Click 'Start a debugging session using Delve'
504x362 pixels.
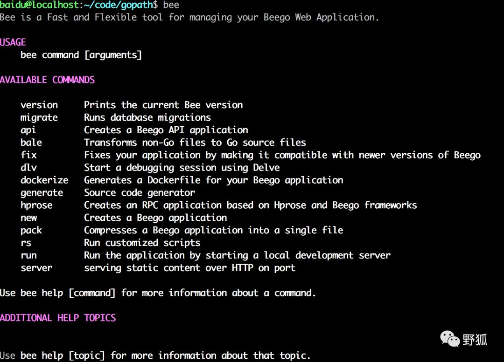(182, 168)
